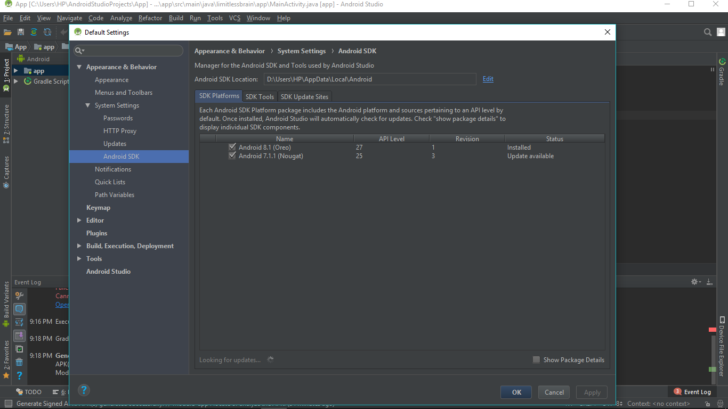Collapse System Settings subsection

(x=87, y=105)
